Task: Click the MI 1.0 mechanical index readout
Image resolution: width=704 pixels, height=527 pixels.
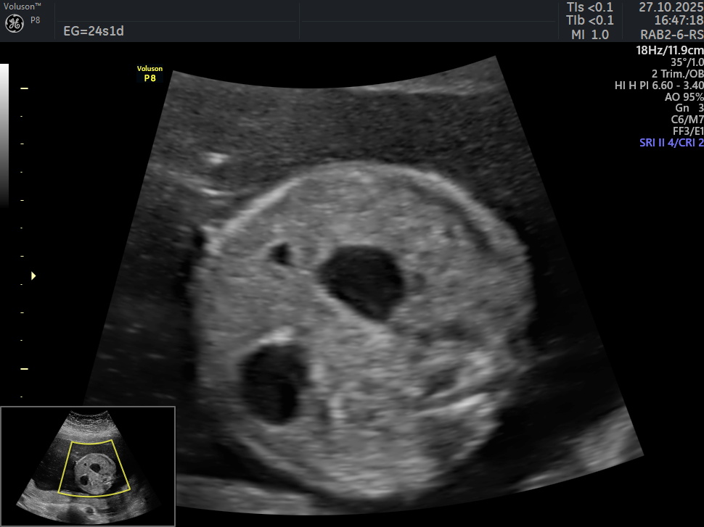Action: [x=589, y=34]
